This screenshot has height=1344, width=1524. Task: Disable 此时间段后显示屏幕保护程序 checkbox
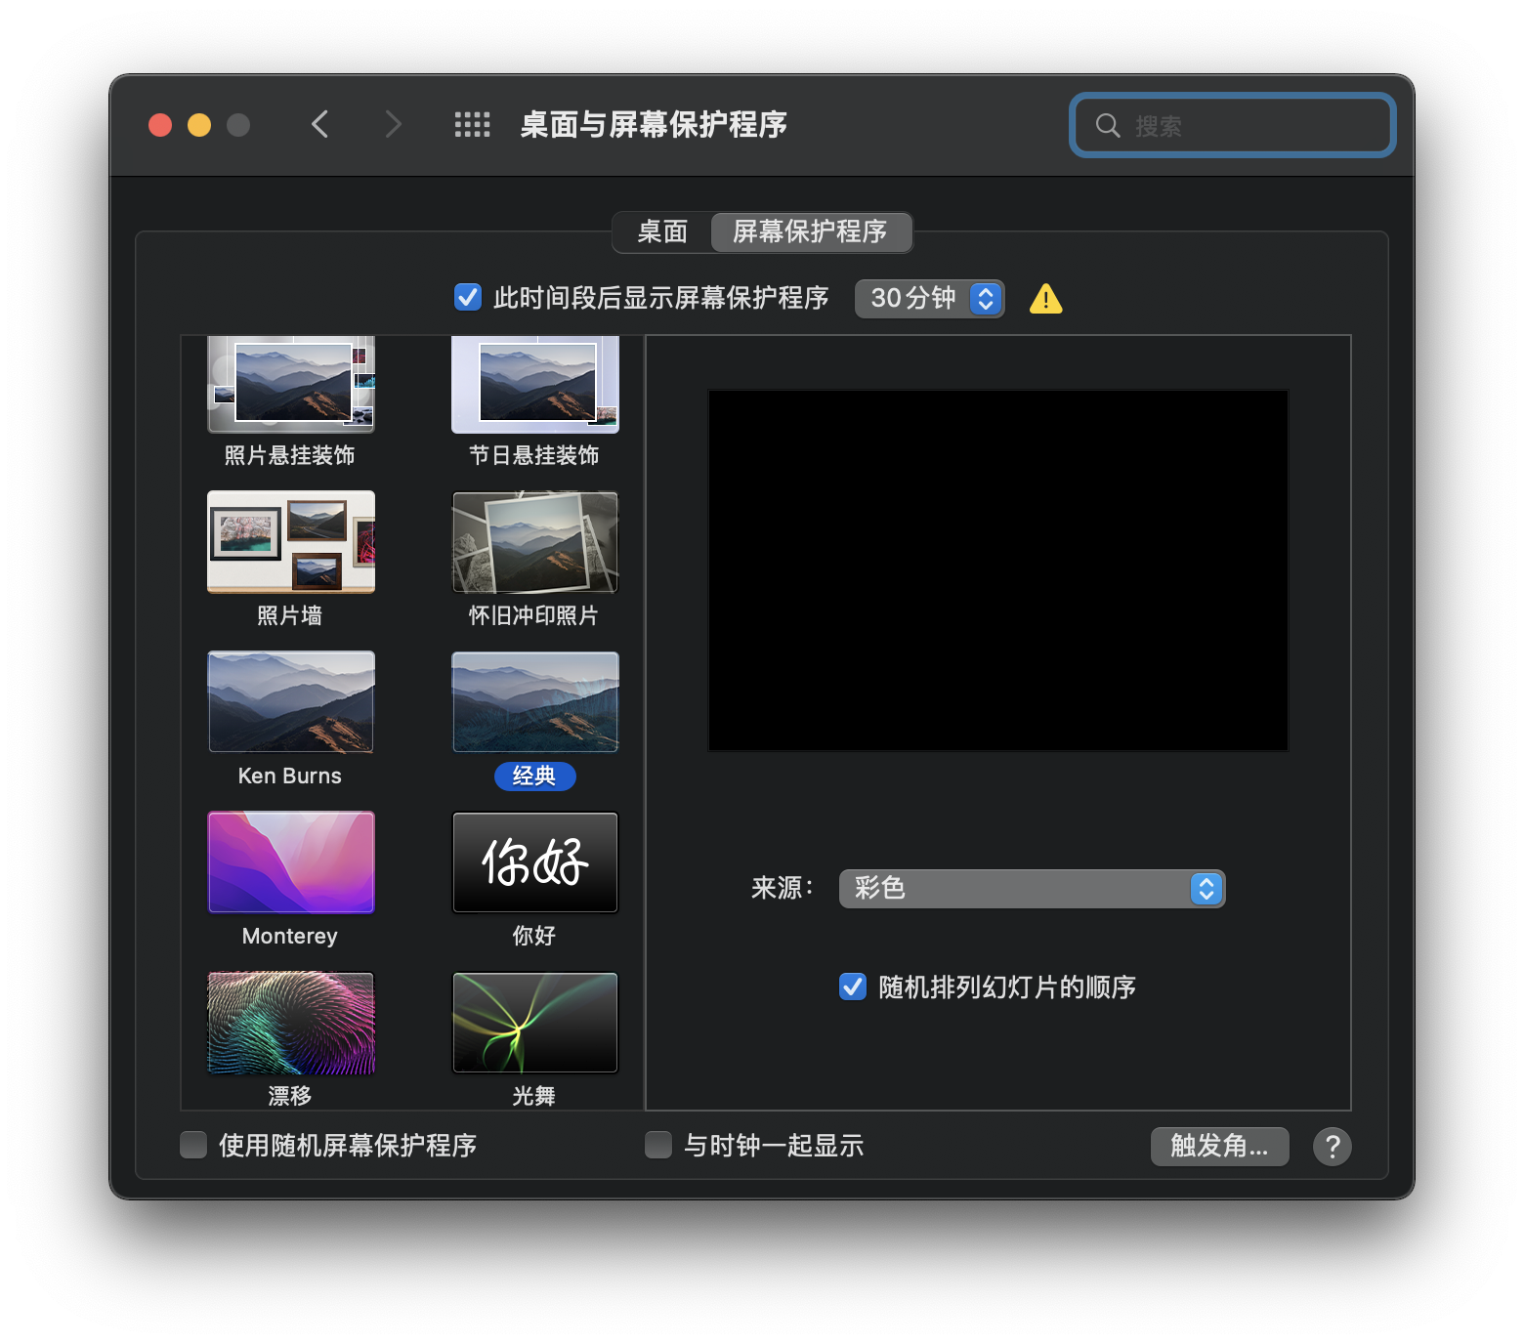(x=468, y=297)
